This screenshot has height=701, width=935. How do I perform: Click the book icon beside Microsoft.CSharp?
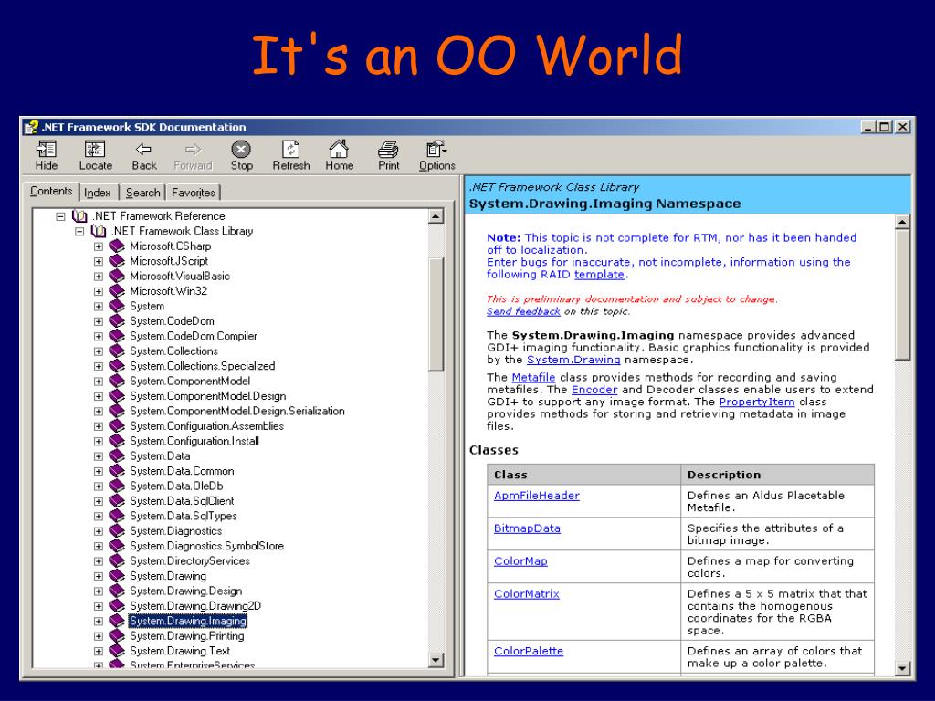tap(117, 246)
